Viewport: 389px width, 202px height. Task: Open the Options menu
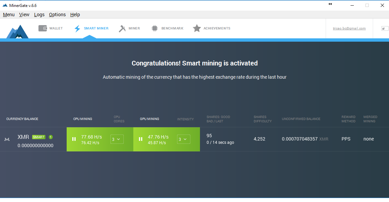click(x=57, y=15)
